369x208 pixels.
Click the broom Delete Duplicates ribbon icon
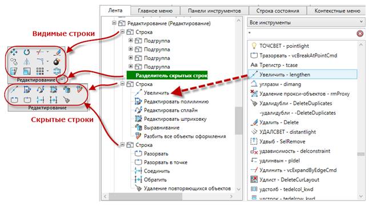[x=67, y=100]
